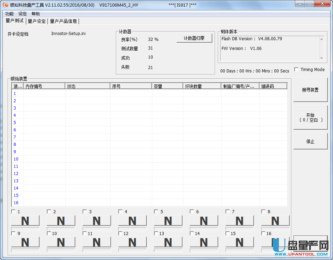Click the N status icon for port 12
Screen dimensions: 333x260
pos(132,242)
